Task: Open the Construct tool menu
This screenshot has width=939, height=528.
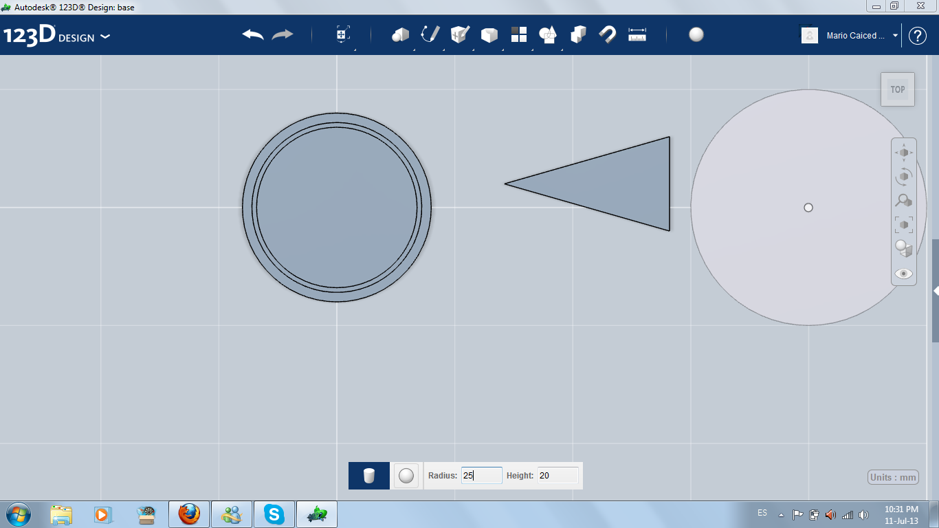Action: click(x=459, y=34)
